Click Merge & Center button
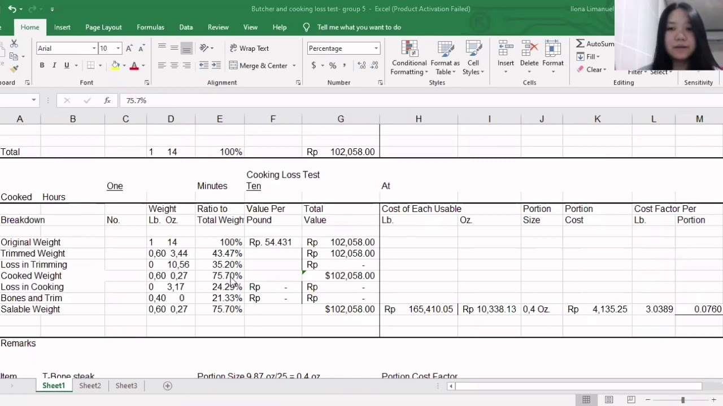Image resolution: width=723 pixels, height=406 pixels. point(259,65)
